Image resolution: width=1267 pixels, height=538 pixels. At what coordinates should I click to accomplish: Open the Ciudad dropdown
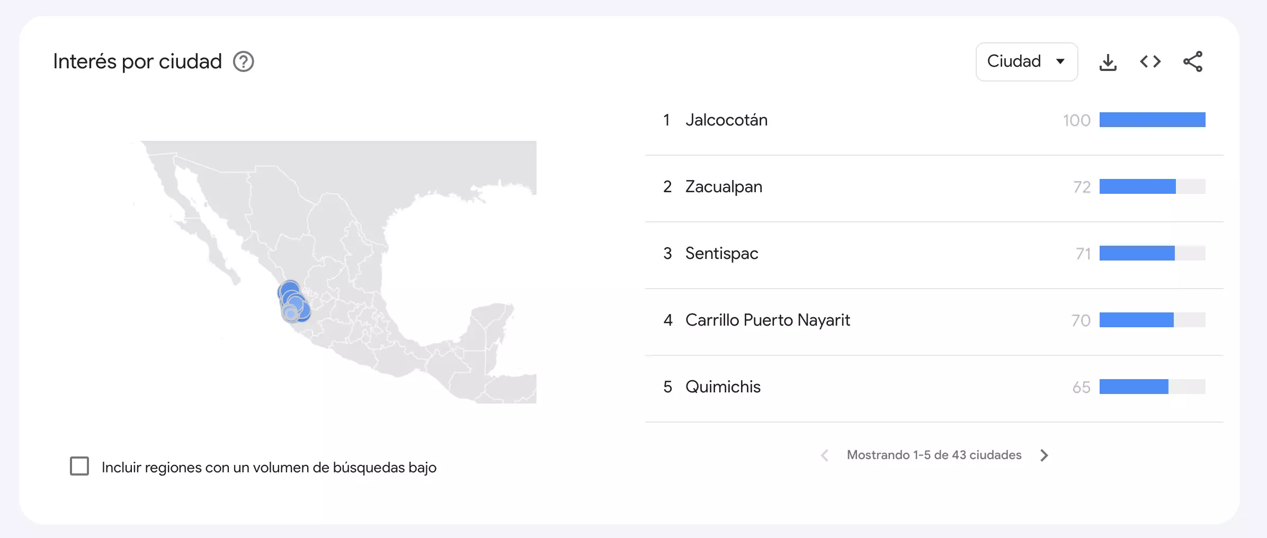[x=1027, y=62]
